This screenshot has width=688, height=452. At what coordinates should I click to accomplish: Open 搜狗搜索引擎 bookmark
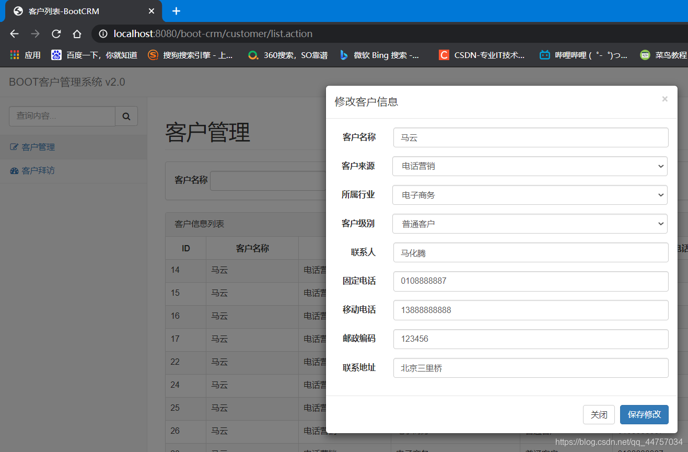point(191,55)
